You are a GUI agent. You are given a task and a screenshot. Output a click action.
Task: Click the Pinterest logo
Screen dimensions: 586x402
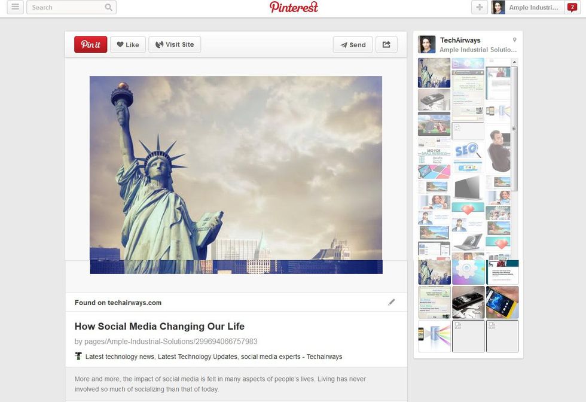pyautogui.click(x=294, y=7)
